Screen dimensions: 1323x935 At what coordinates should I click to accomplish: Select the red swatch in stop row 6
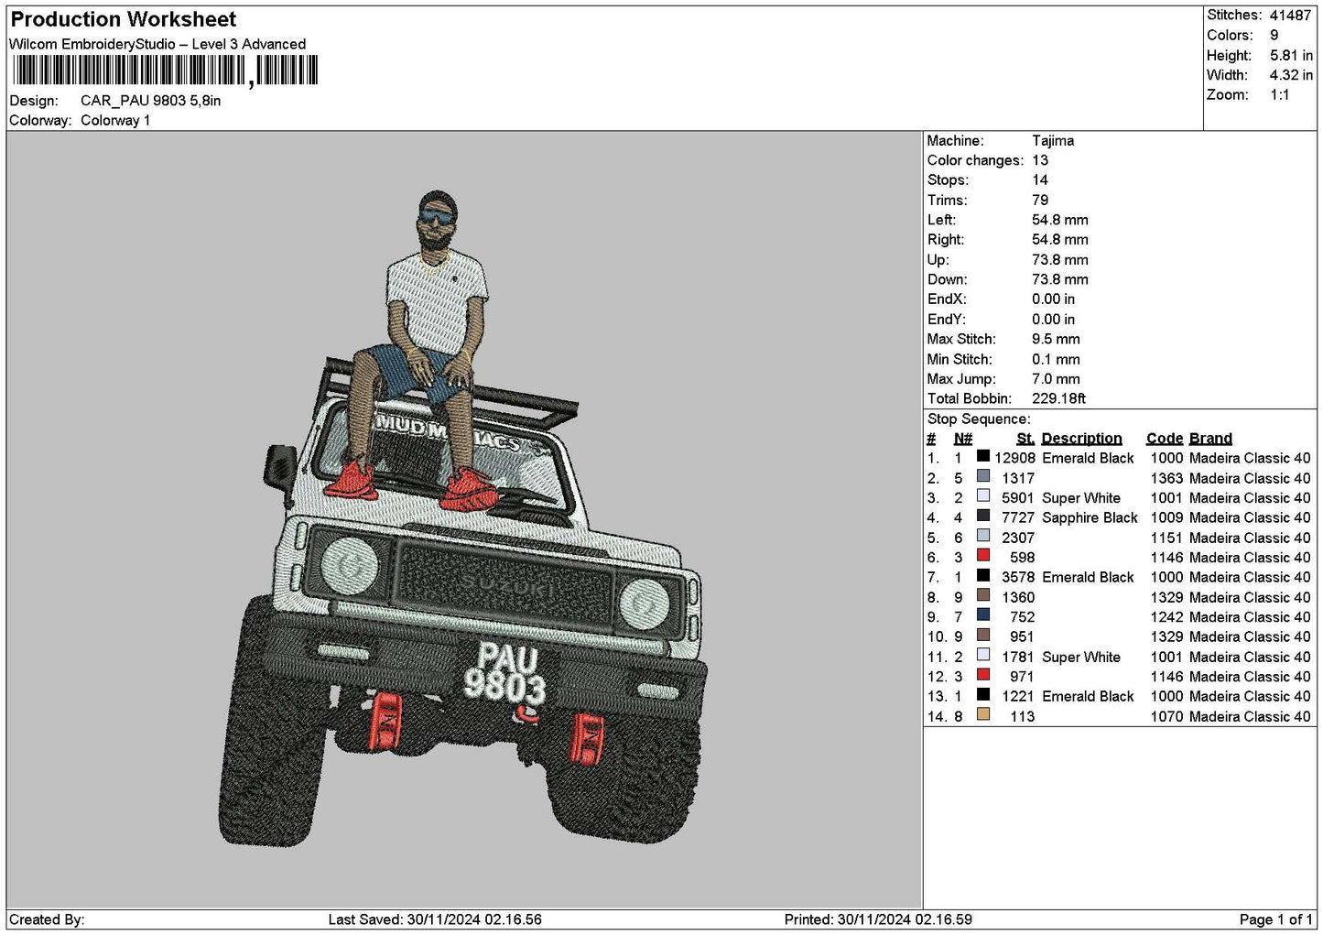click(x=983, y=556)
